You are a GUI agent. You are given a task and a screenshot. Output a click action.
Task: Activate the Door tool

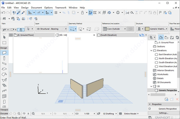tap(4, 102)
